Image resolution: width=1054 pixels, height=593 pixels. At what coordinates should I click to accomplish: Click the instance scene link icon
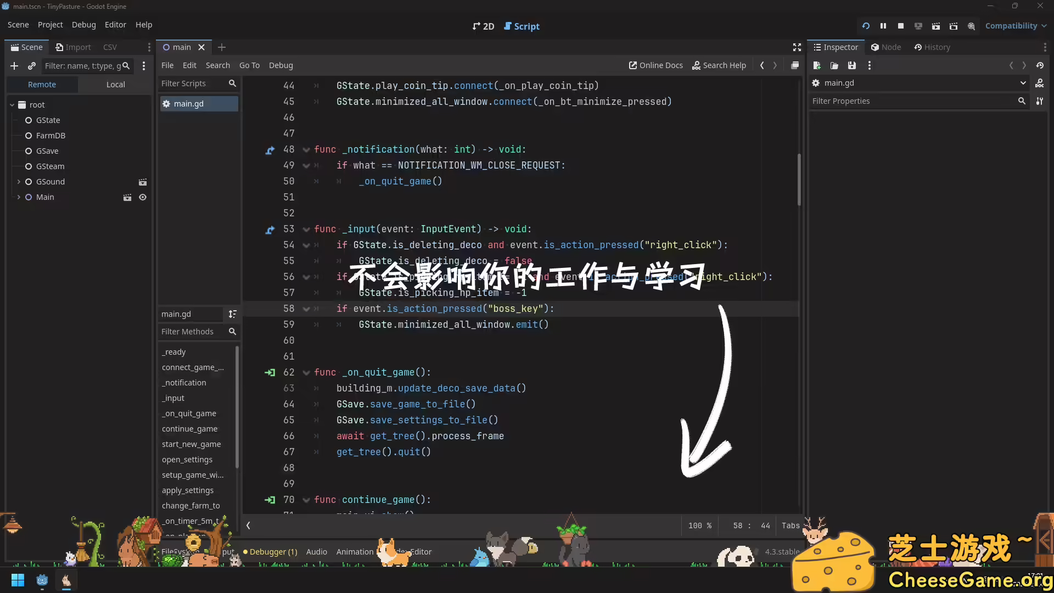coord(32,66)
